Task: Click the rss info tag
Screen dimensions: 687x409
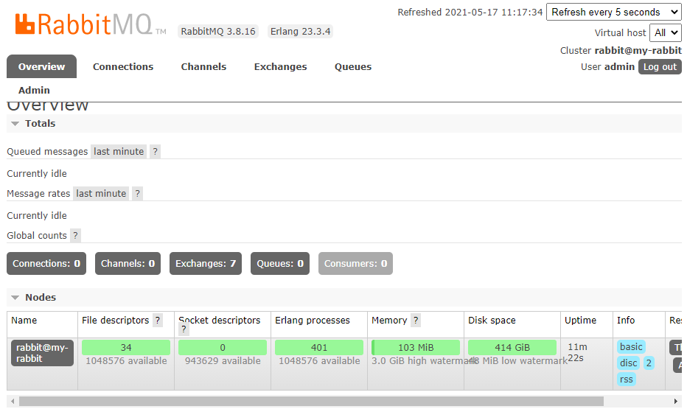Action: coord(626,380)
